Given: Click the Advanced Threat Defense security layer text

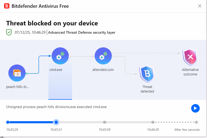Looking at the screenshot, I should 82,33.
